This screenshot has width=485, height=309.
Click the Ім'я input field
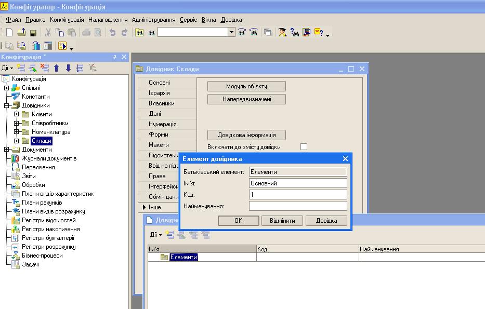[x=298, y=183]
